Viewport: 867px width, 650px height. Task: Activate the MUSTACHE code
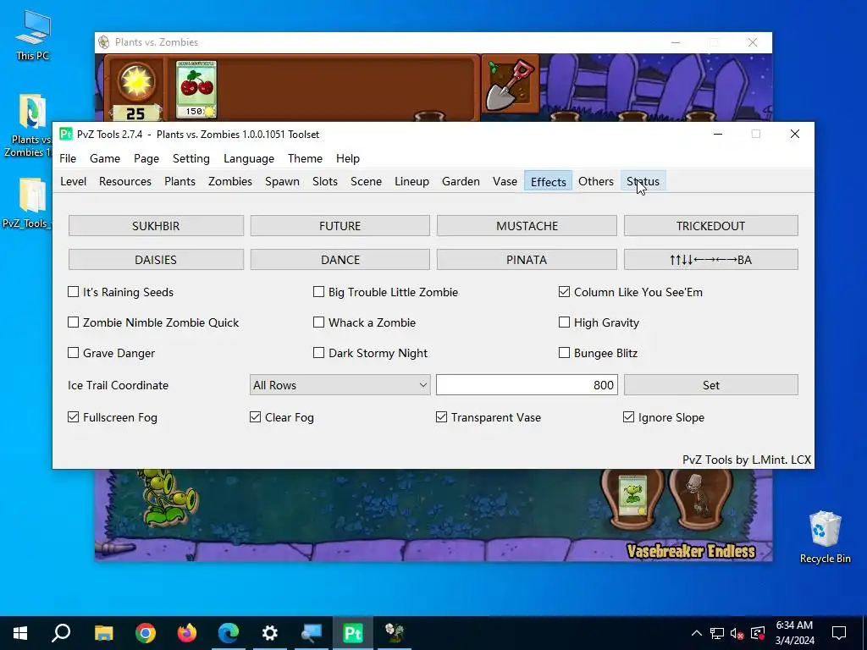click(x=527, y=226)
